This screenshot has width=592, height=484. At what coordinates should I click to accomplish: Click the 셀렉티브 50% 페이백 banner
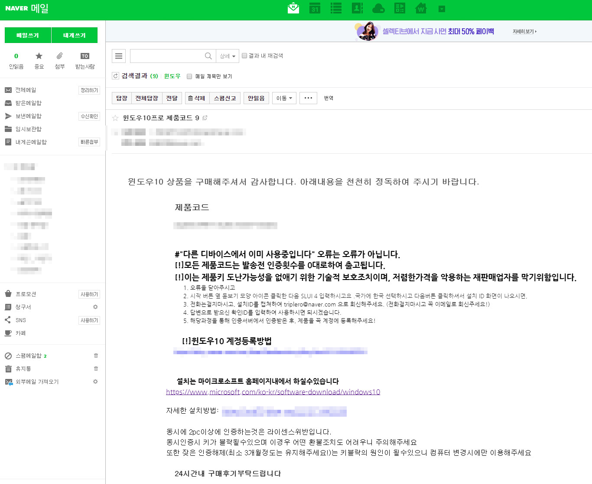[x=438, y=31]
